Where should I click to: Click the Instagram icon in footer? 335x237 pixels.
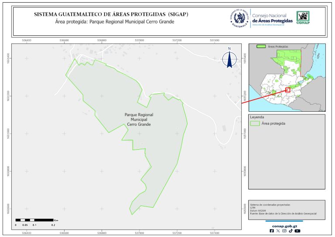pos(284,231)
